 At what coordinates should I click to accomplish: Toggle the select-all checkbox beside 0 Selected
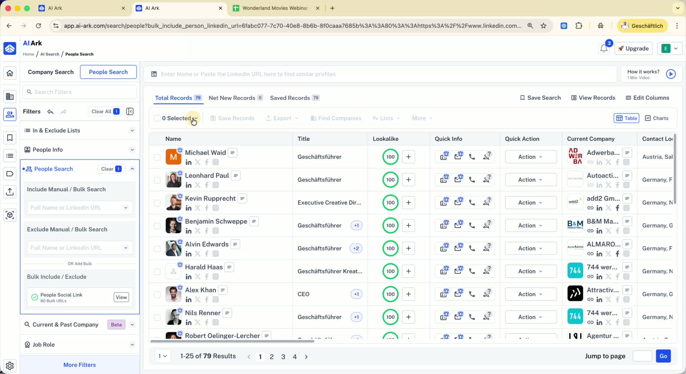pos(157,118)
